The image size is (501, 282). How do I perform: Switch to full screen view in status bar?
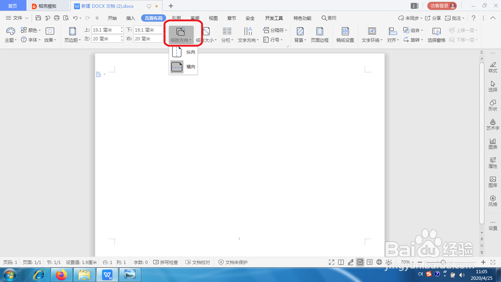pos(332,262)
